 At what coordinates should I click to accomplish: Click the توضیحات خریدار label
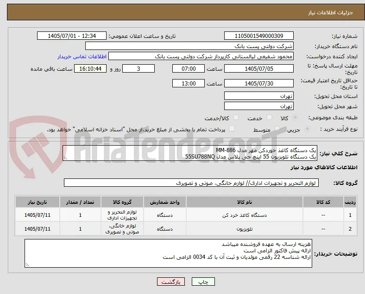click(336, 254)
